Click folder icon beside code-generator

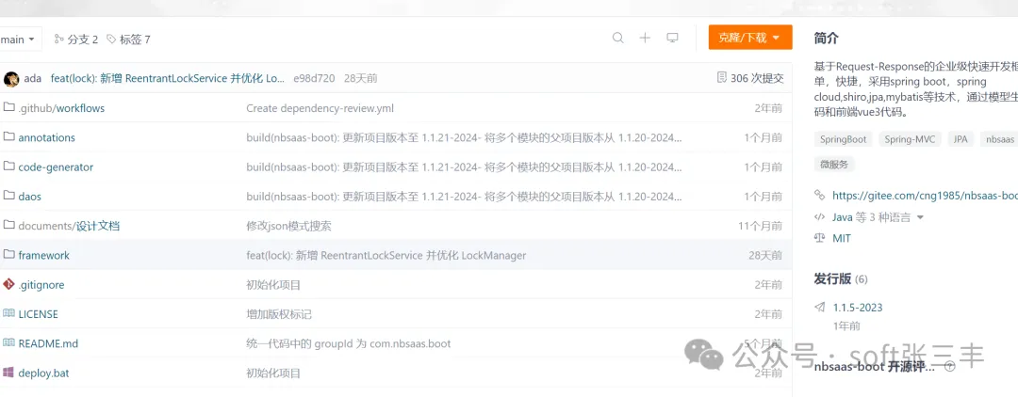click(x=8, y=167)
